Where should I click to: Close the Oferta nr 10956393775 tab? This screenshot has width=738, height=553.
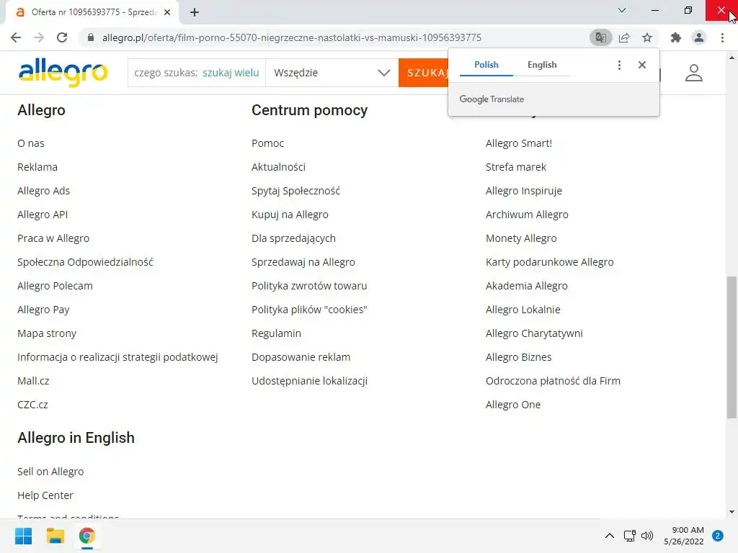click(167, 13)
